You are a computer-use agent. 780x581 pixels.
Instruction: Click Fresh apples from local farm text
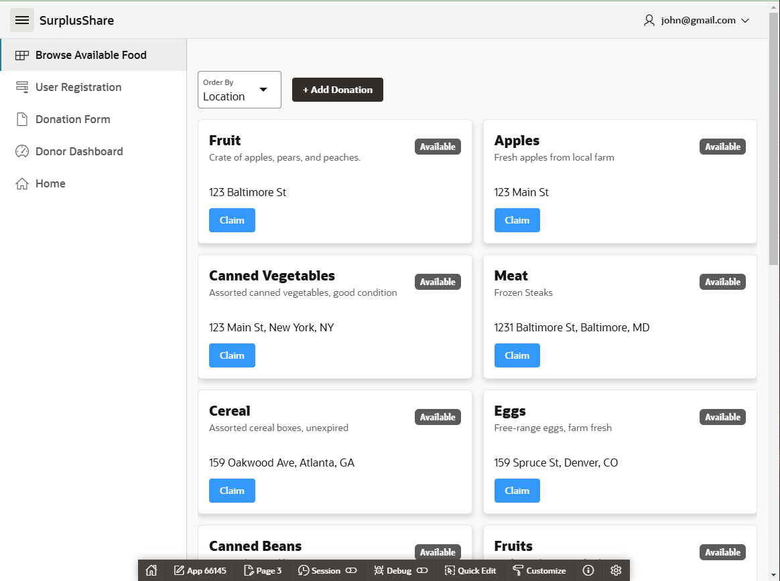coord(554,157)
